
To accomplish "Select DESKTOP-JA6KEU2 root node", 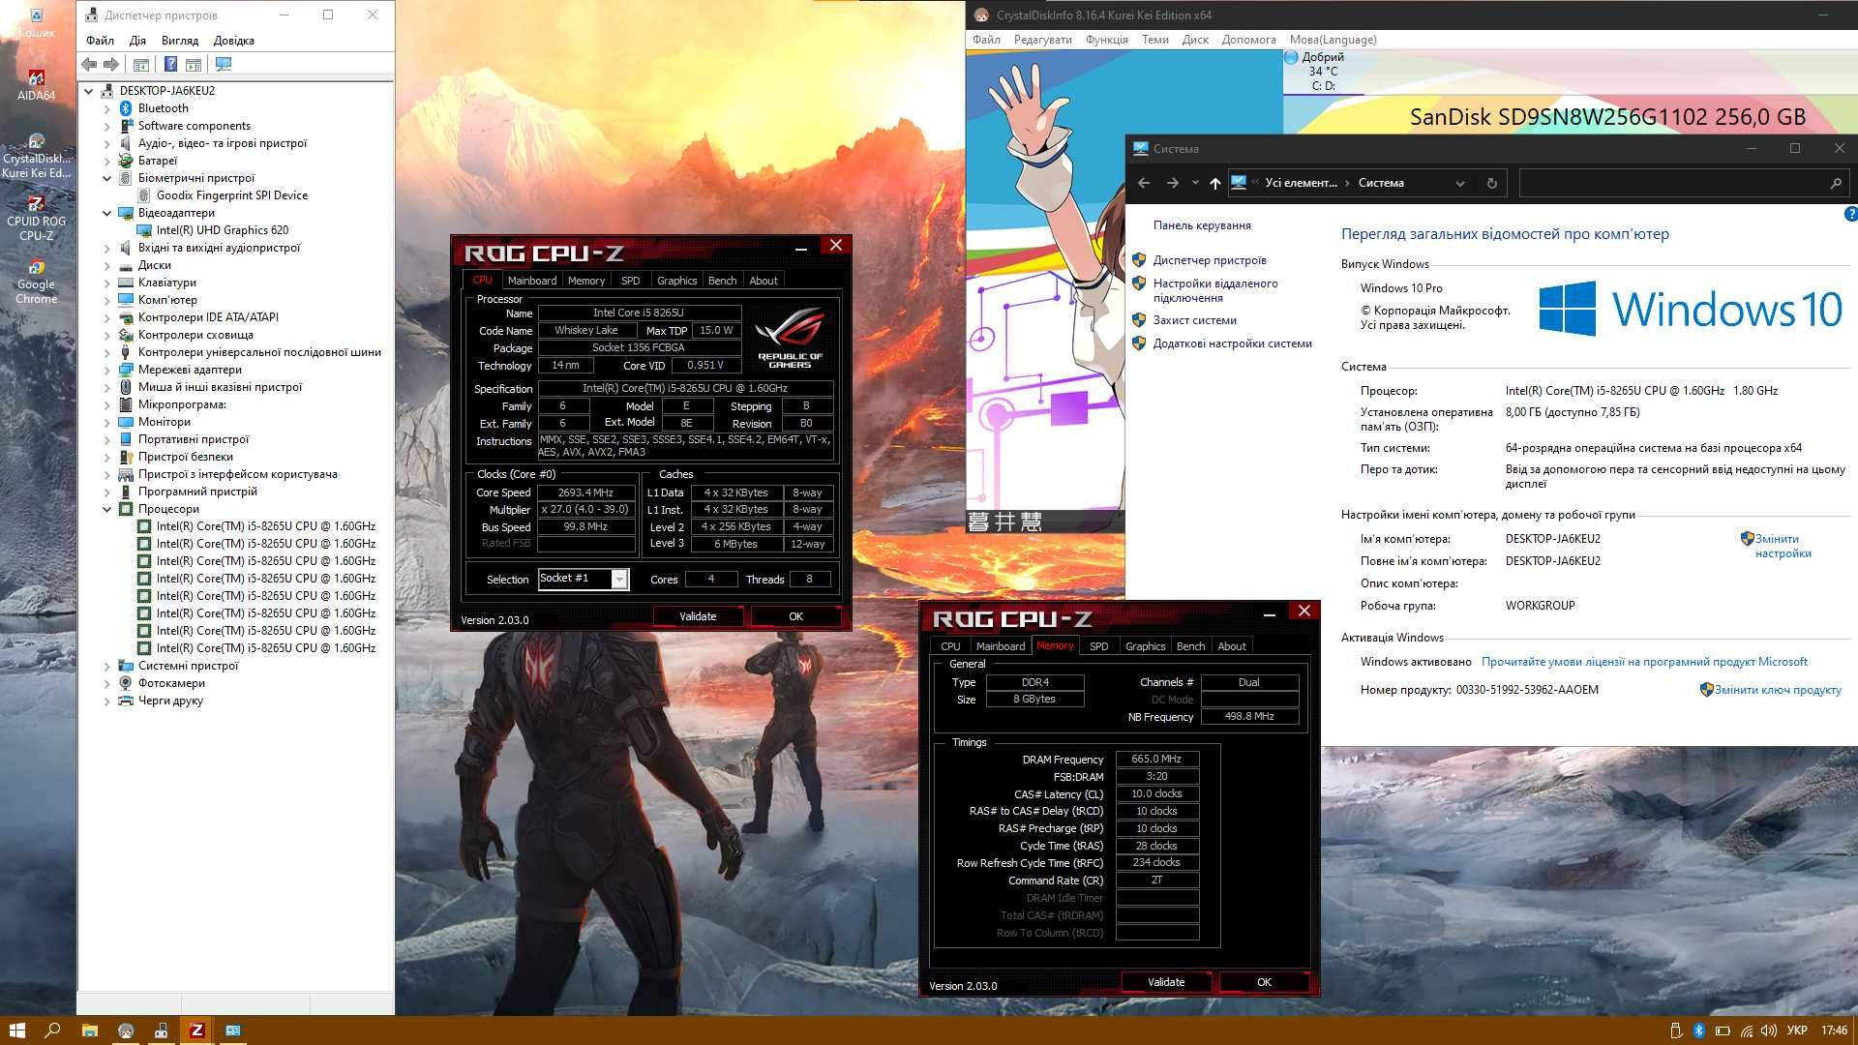I will point(166,91).
